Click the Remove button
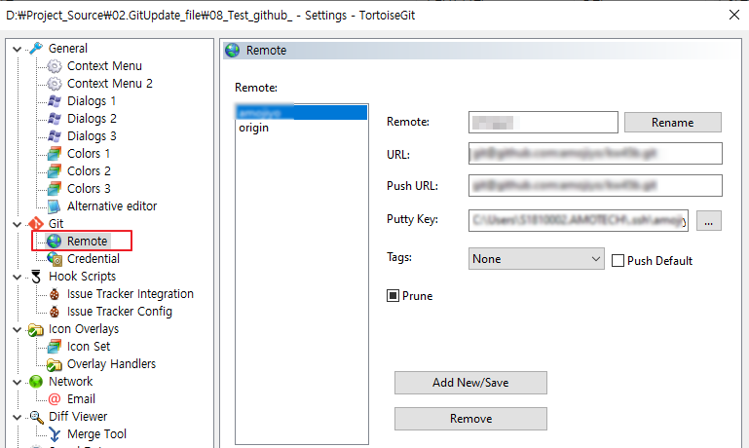The height and width of the screenshot is (448, 749). (x=470, y=419)
